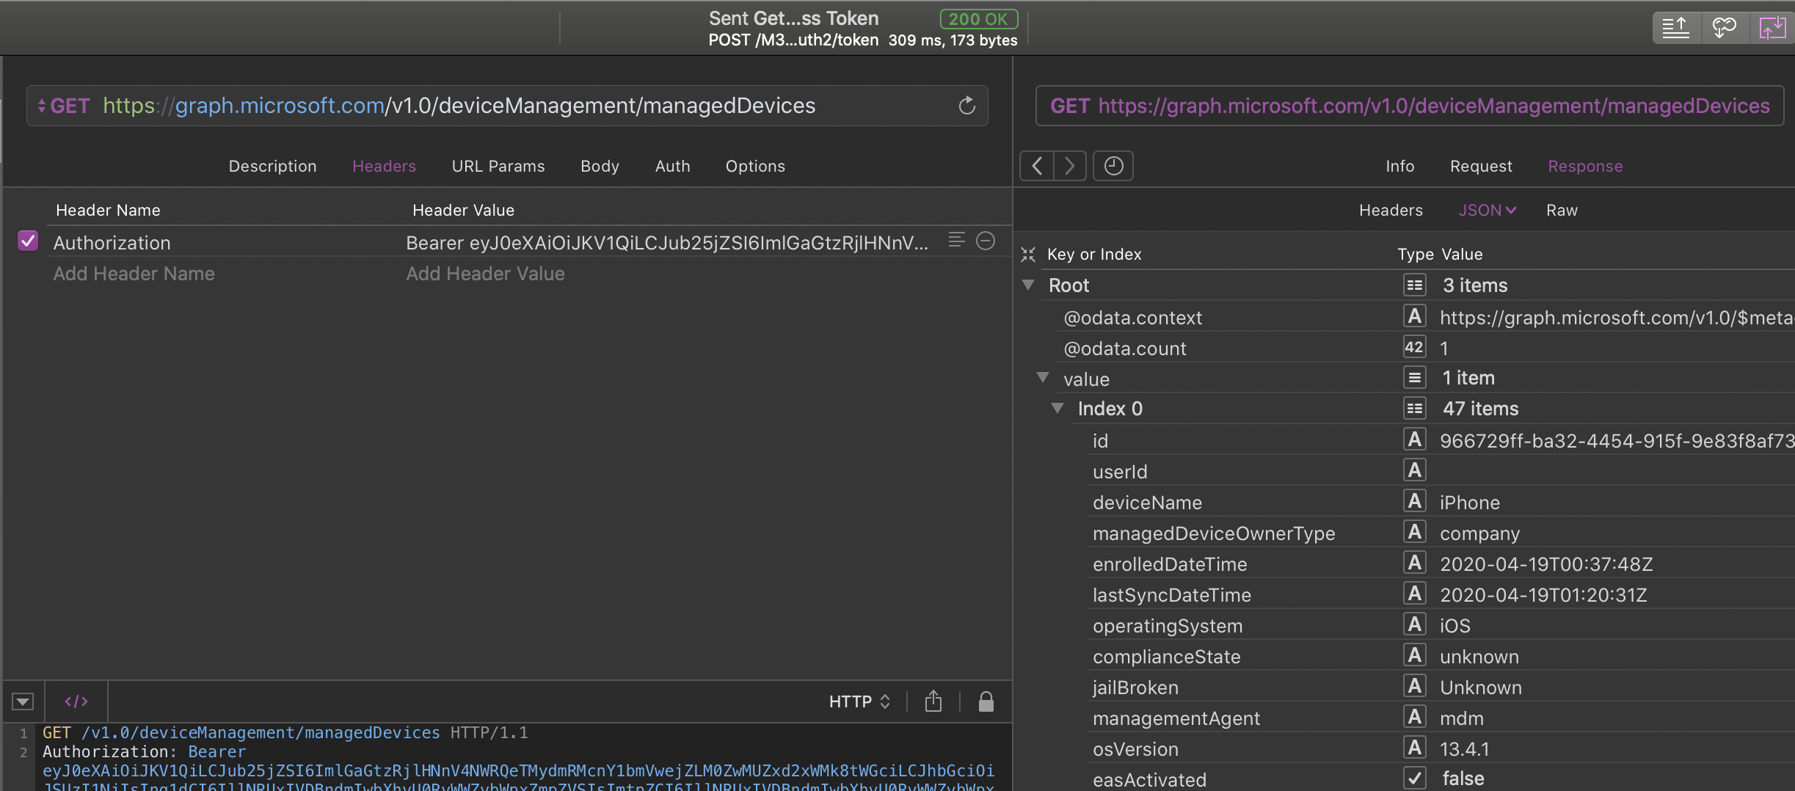1795x791 pixels.
Task: Select the Response tab
Action: tap(1585, 167)
